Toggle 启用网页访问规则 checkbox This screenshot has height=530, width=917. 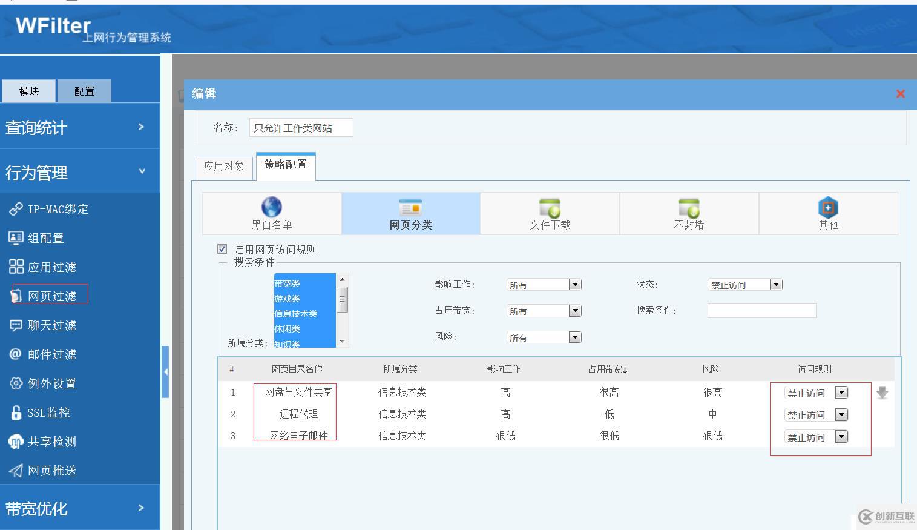click(x=222, y=249)
